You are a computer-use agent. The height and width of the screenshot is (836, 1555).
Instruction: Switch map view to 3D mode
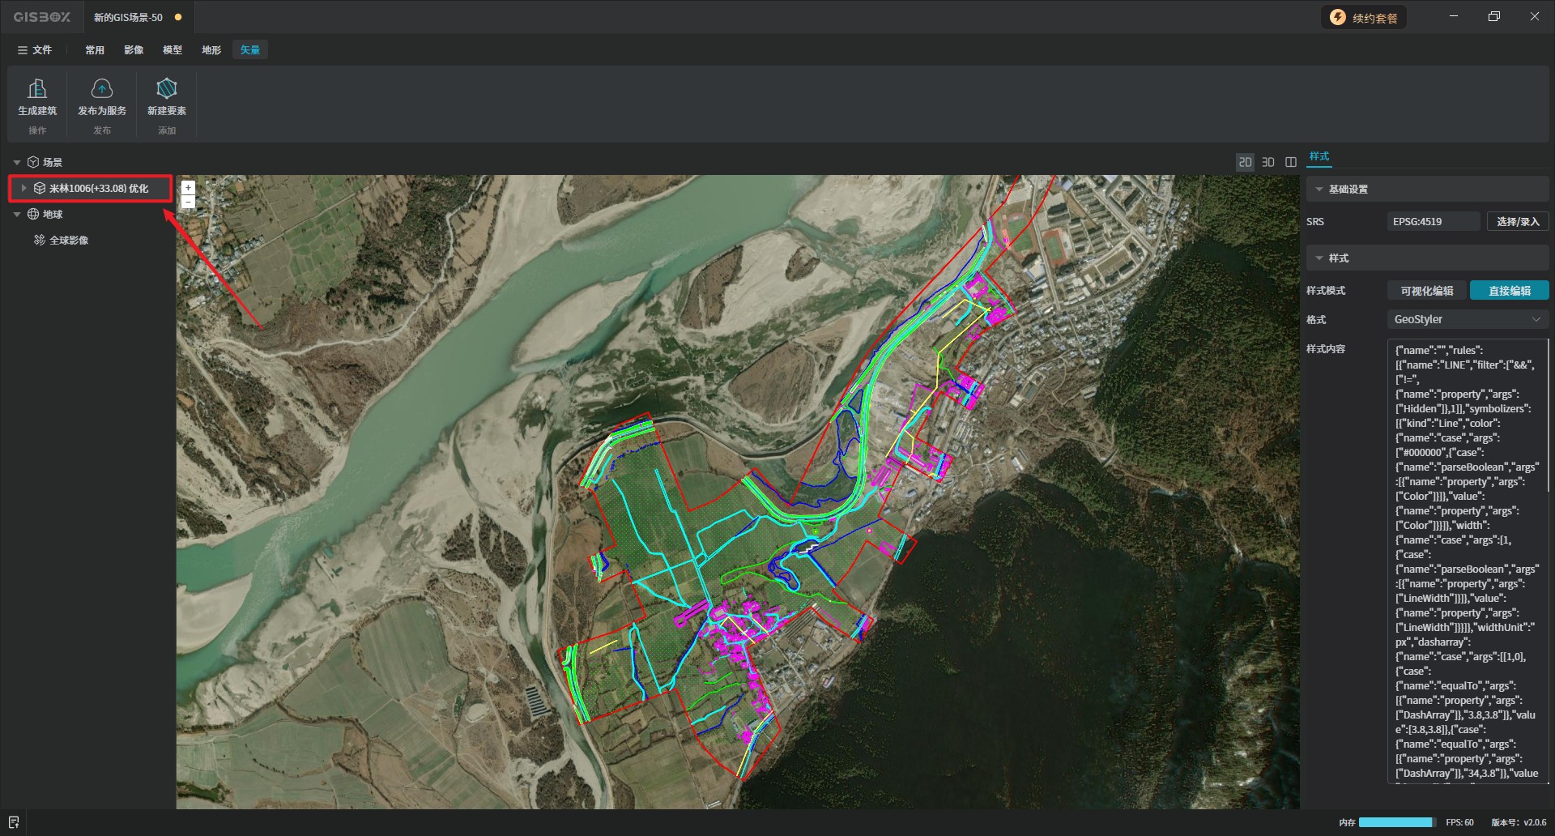1268,162
